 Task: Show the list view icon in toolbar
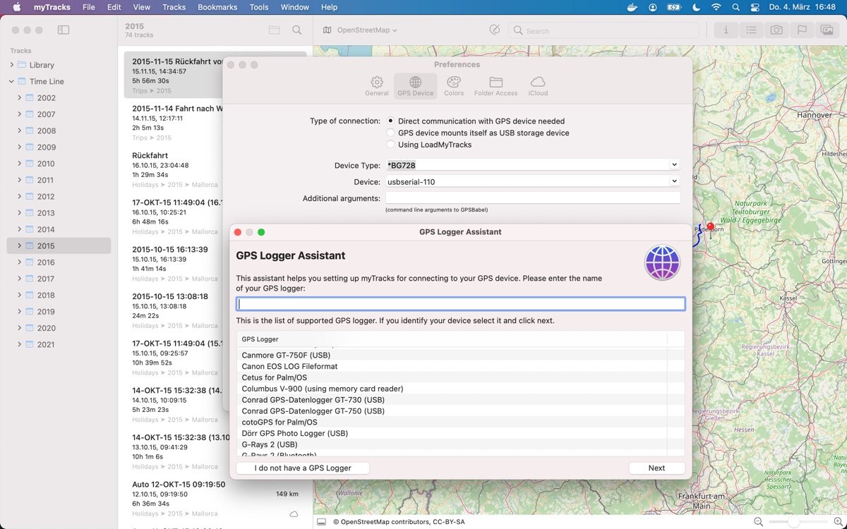tap(752, 30)
